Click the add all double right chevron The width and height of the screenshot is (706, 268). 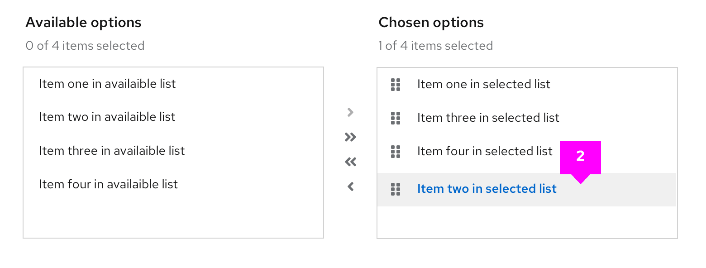(350, 137)
